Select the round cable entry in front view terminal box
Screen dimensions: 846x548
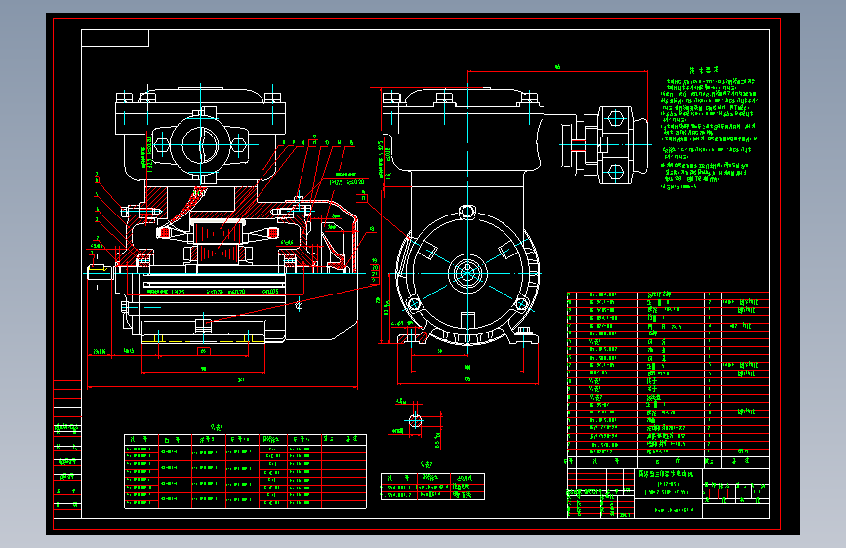(x=200, y=145)
